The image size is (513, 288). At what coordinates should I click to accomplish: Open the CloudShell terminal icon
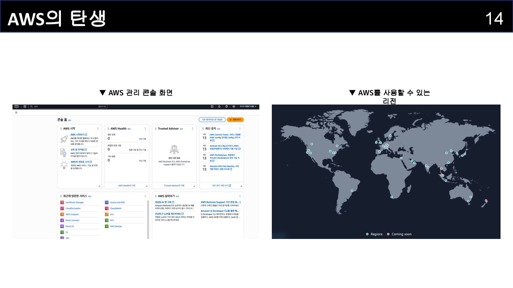point(212,106)
